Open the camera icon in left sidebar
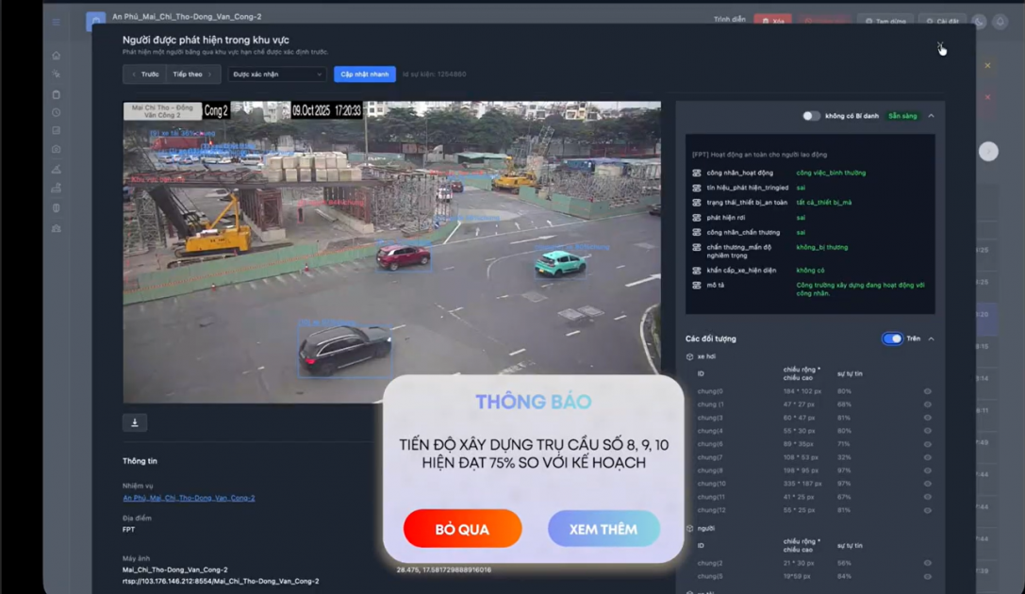1025x594 pixels. (x=57, y=149)
